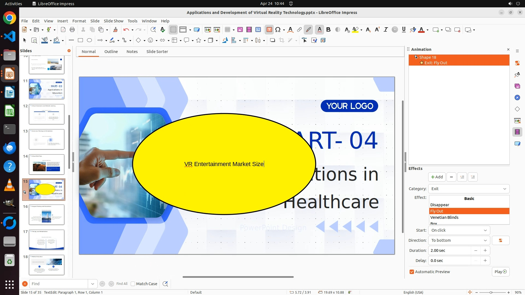Enable the Match Case checkbox
Viewport: 525px width, 295px height.
tap(133, 284)
